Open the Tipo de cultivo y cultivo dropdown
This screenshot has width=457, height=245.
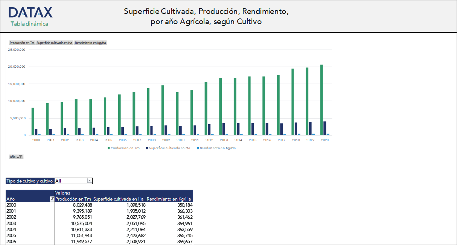click(90, 181)
